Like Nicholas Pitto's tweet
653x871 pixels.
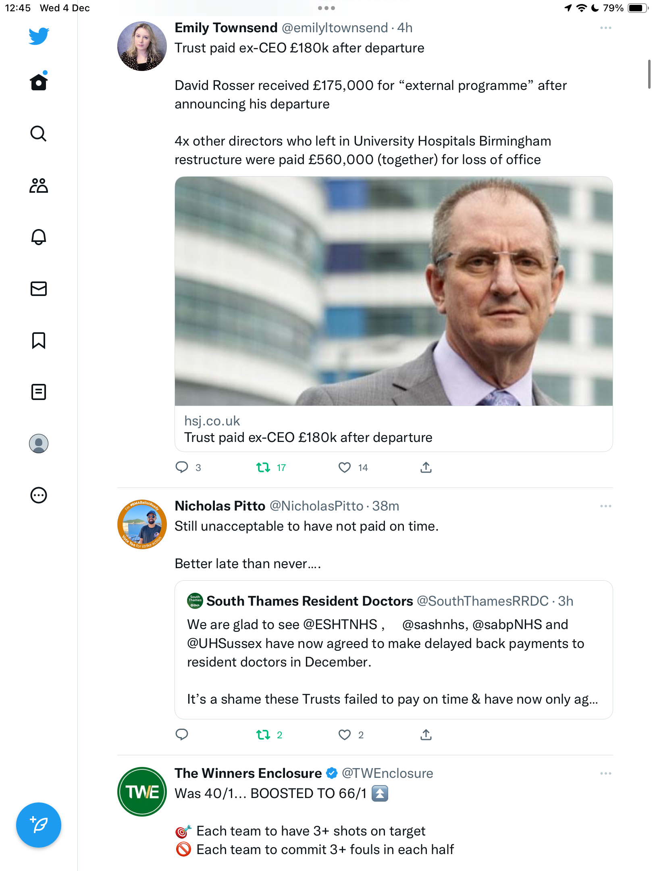pyautogui.click(x=345, y=735)
